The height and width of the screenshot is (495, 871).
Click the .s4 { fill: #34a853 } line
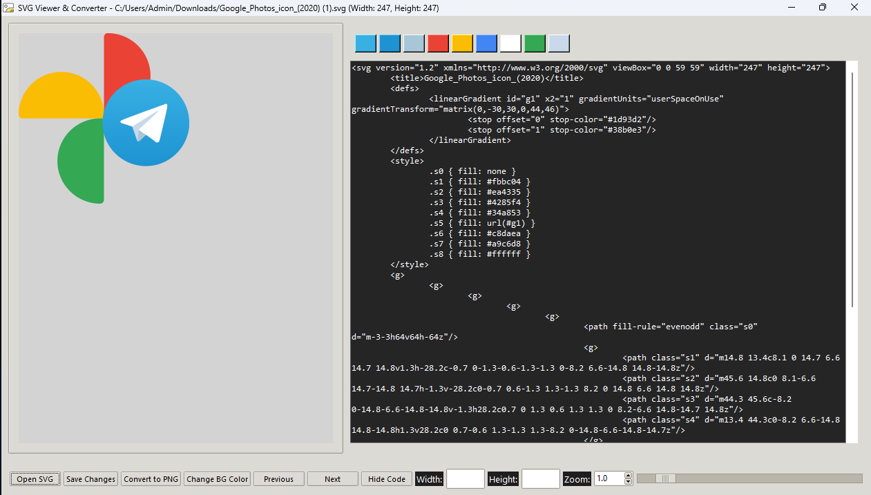click(480, 213)
